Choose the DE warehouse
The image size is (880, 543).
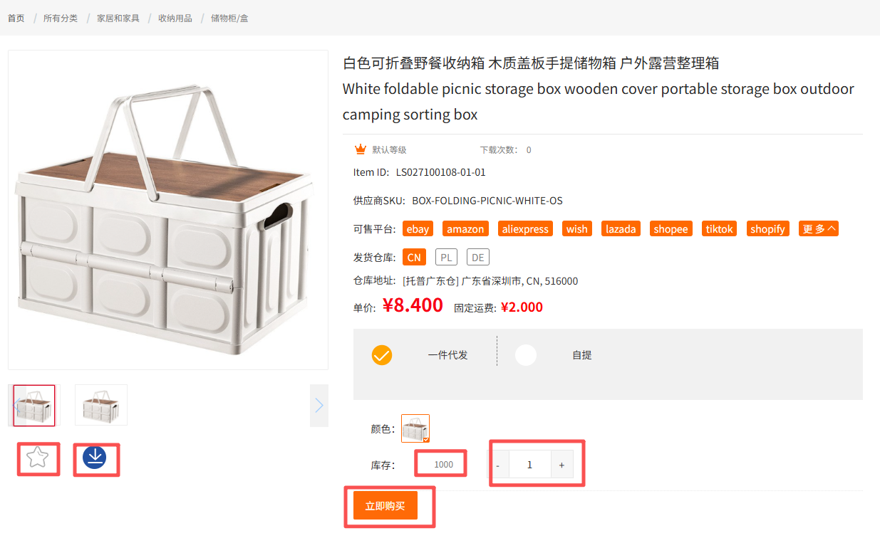tap(478, 257)
